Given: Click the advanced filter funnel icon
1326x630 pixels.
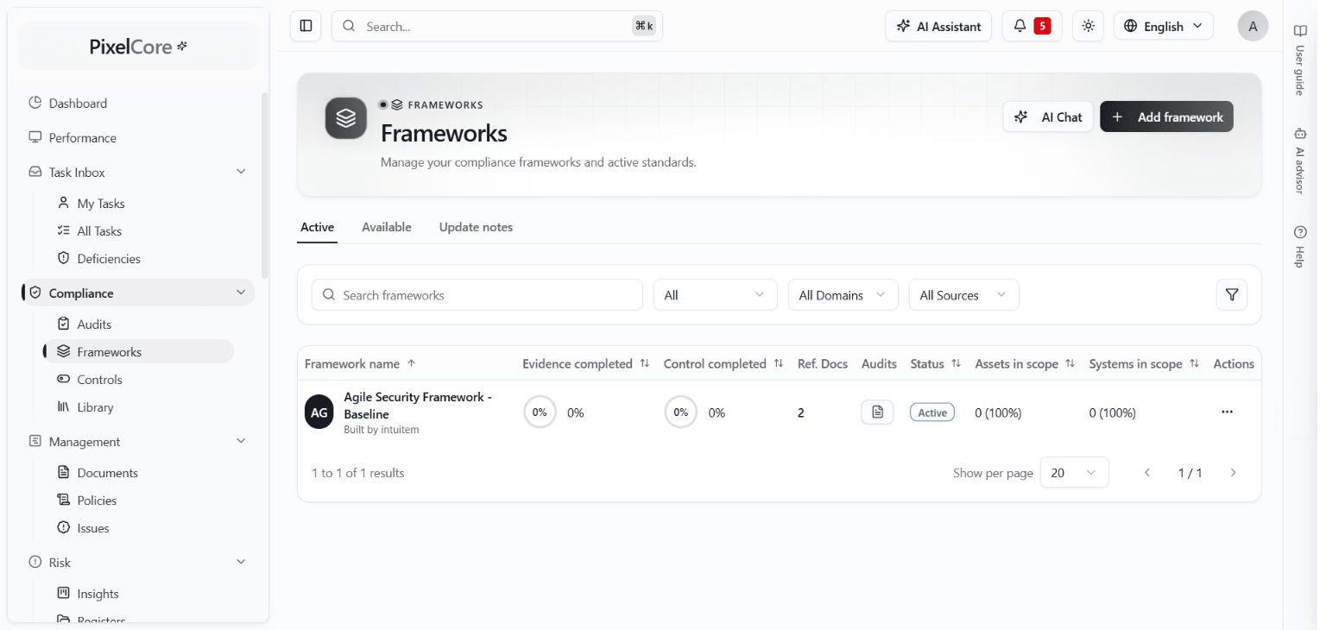Looking at the screenshot, I should click(1232, 295).
